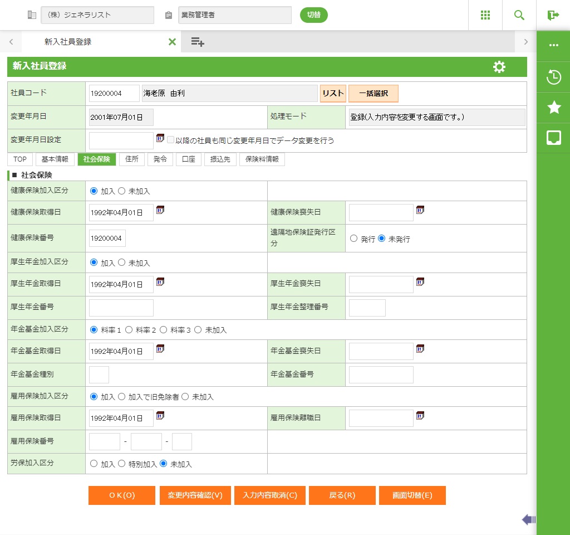Expand the more options ellipsis in sidebar

(x=553, y=46)
